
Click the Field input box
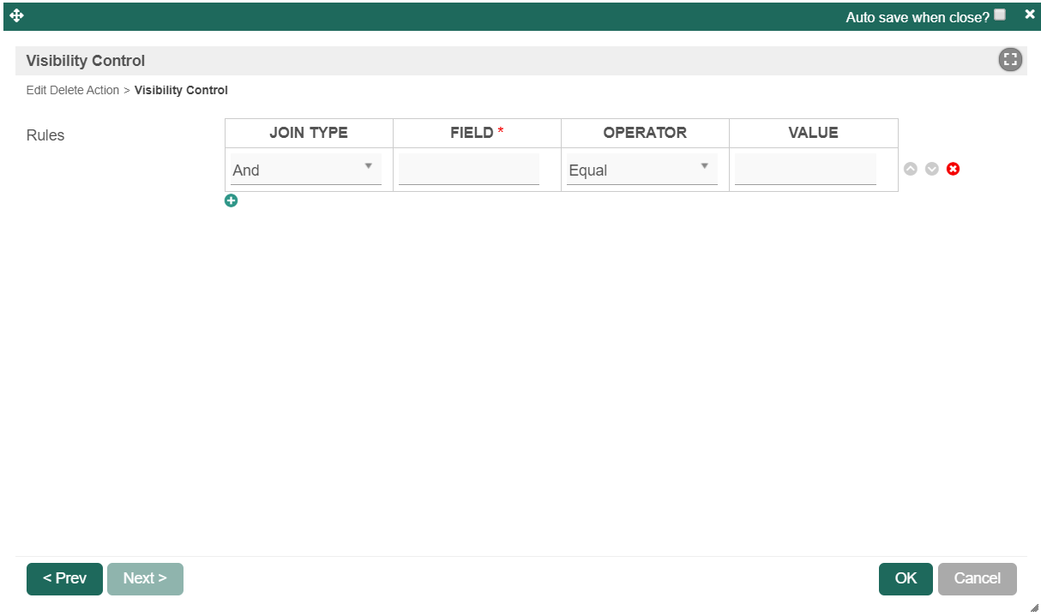coord(469,170)
